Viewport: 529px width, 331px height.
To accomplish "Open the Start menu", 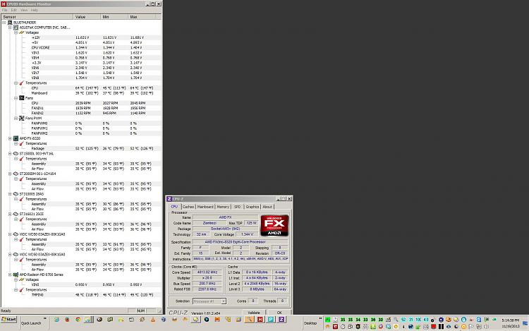I will pyautogui.click(x=9, y=319).
